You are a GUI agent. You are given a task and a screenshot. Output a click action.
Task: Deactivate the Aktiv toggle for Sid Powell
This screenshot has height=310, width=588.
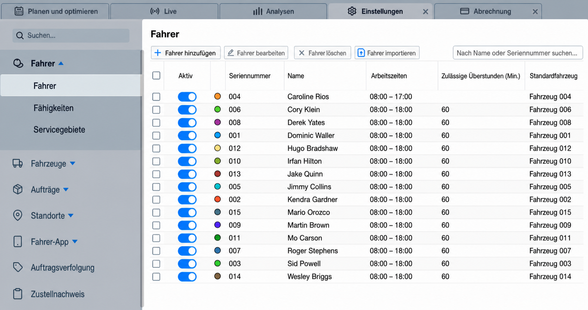(x=187, y=264)
